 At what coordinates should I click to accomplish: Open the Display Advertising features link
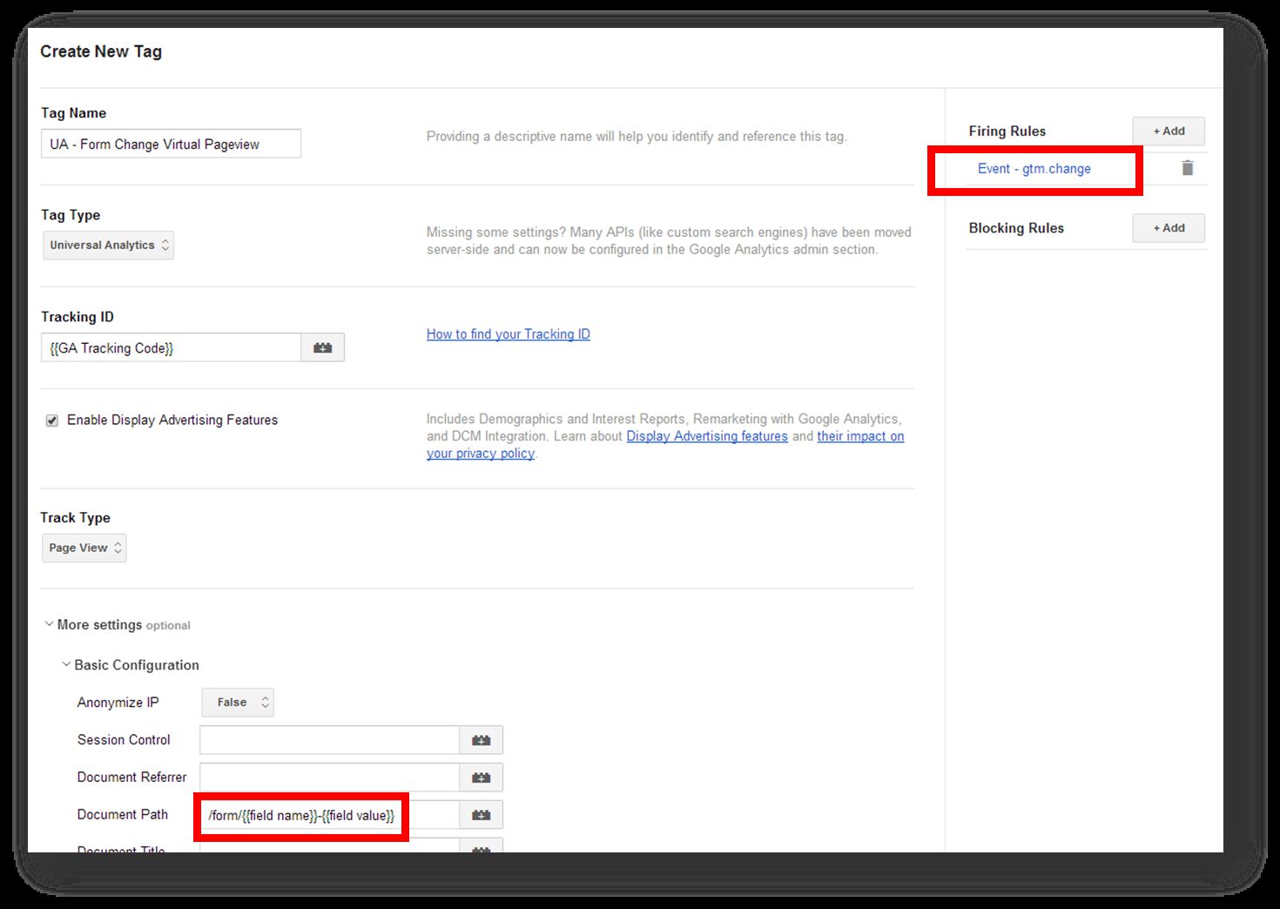point(707,436)
